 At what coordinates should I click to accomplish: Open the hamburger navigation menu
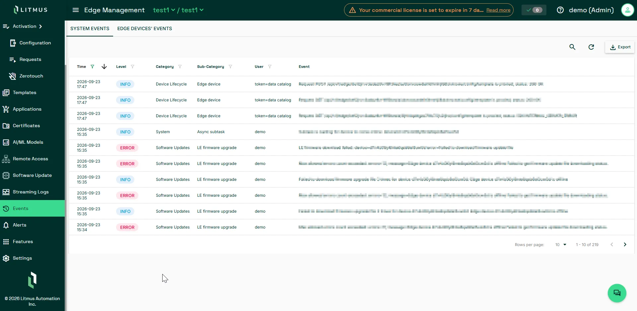[x=76, y=10]
